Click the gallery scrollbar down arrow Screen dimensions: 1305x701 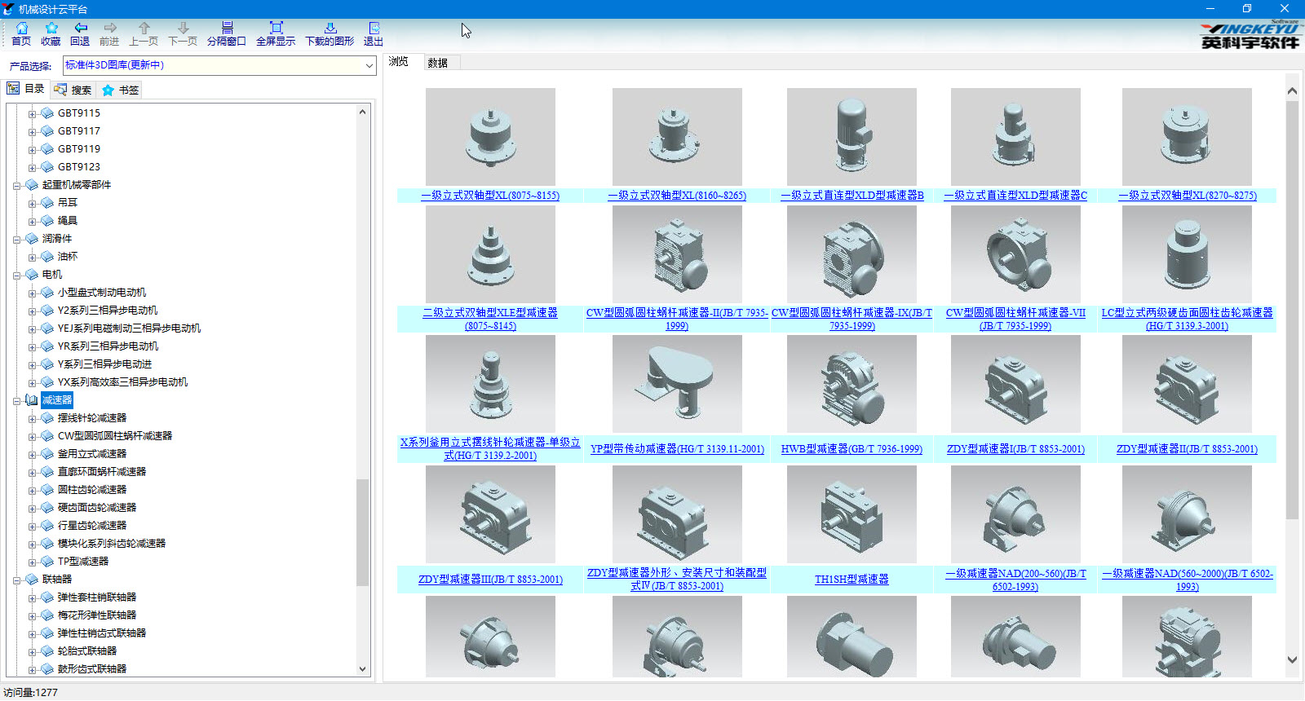pyautogui.click(x=1292, y=659)
